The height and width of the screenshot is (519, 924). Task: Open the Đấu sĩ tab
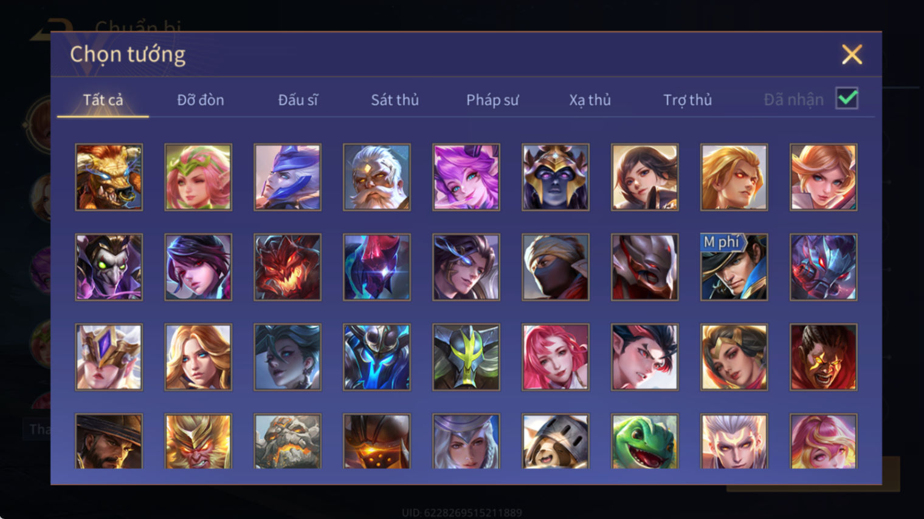point(298,100)
